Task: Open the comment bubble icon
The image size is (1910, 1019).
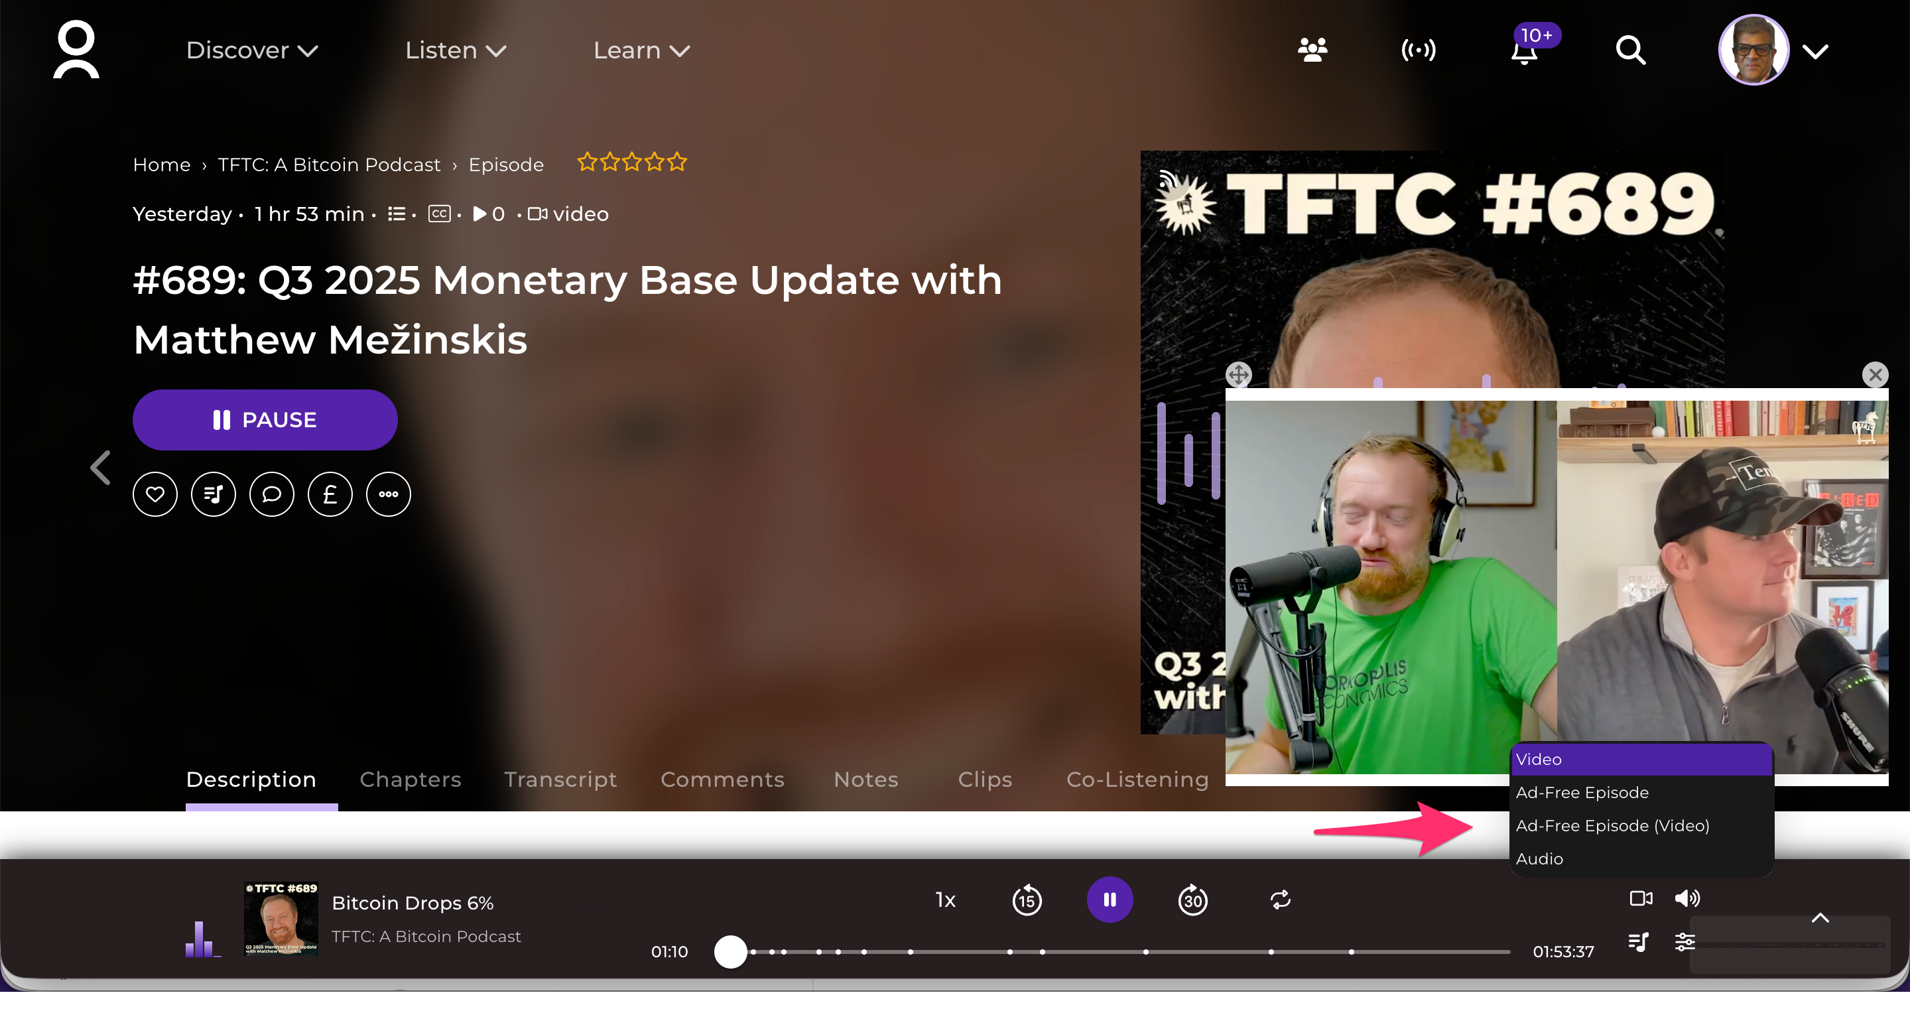Action: pyautogui.click(x=271, y=494)
